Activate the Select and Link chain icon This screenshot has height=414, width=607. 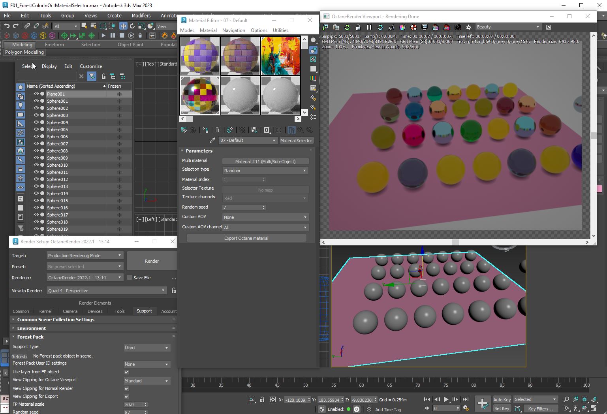pos(27,26)
